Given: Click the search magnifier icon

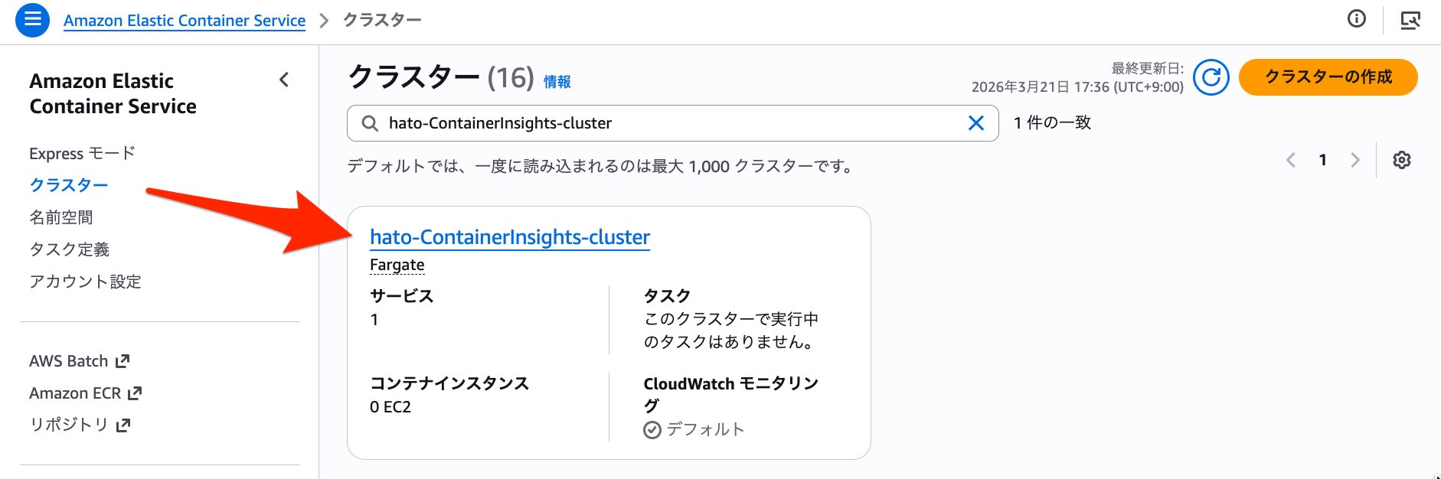Looking at the screenshot, I should click(x=369, y=123).
